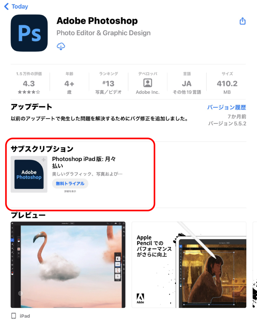The width and height of the screenshot is (257, 324).
Task: View the 4+ age rating info
Action: [x=69, y=84]
